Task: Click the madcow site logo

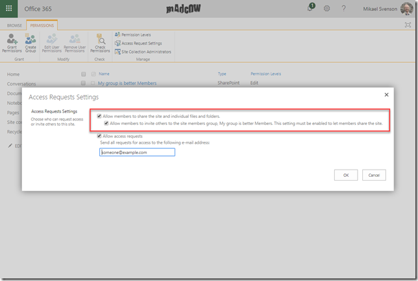Action: (184, 8)
